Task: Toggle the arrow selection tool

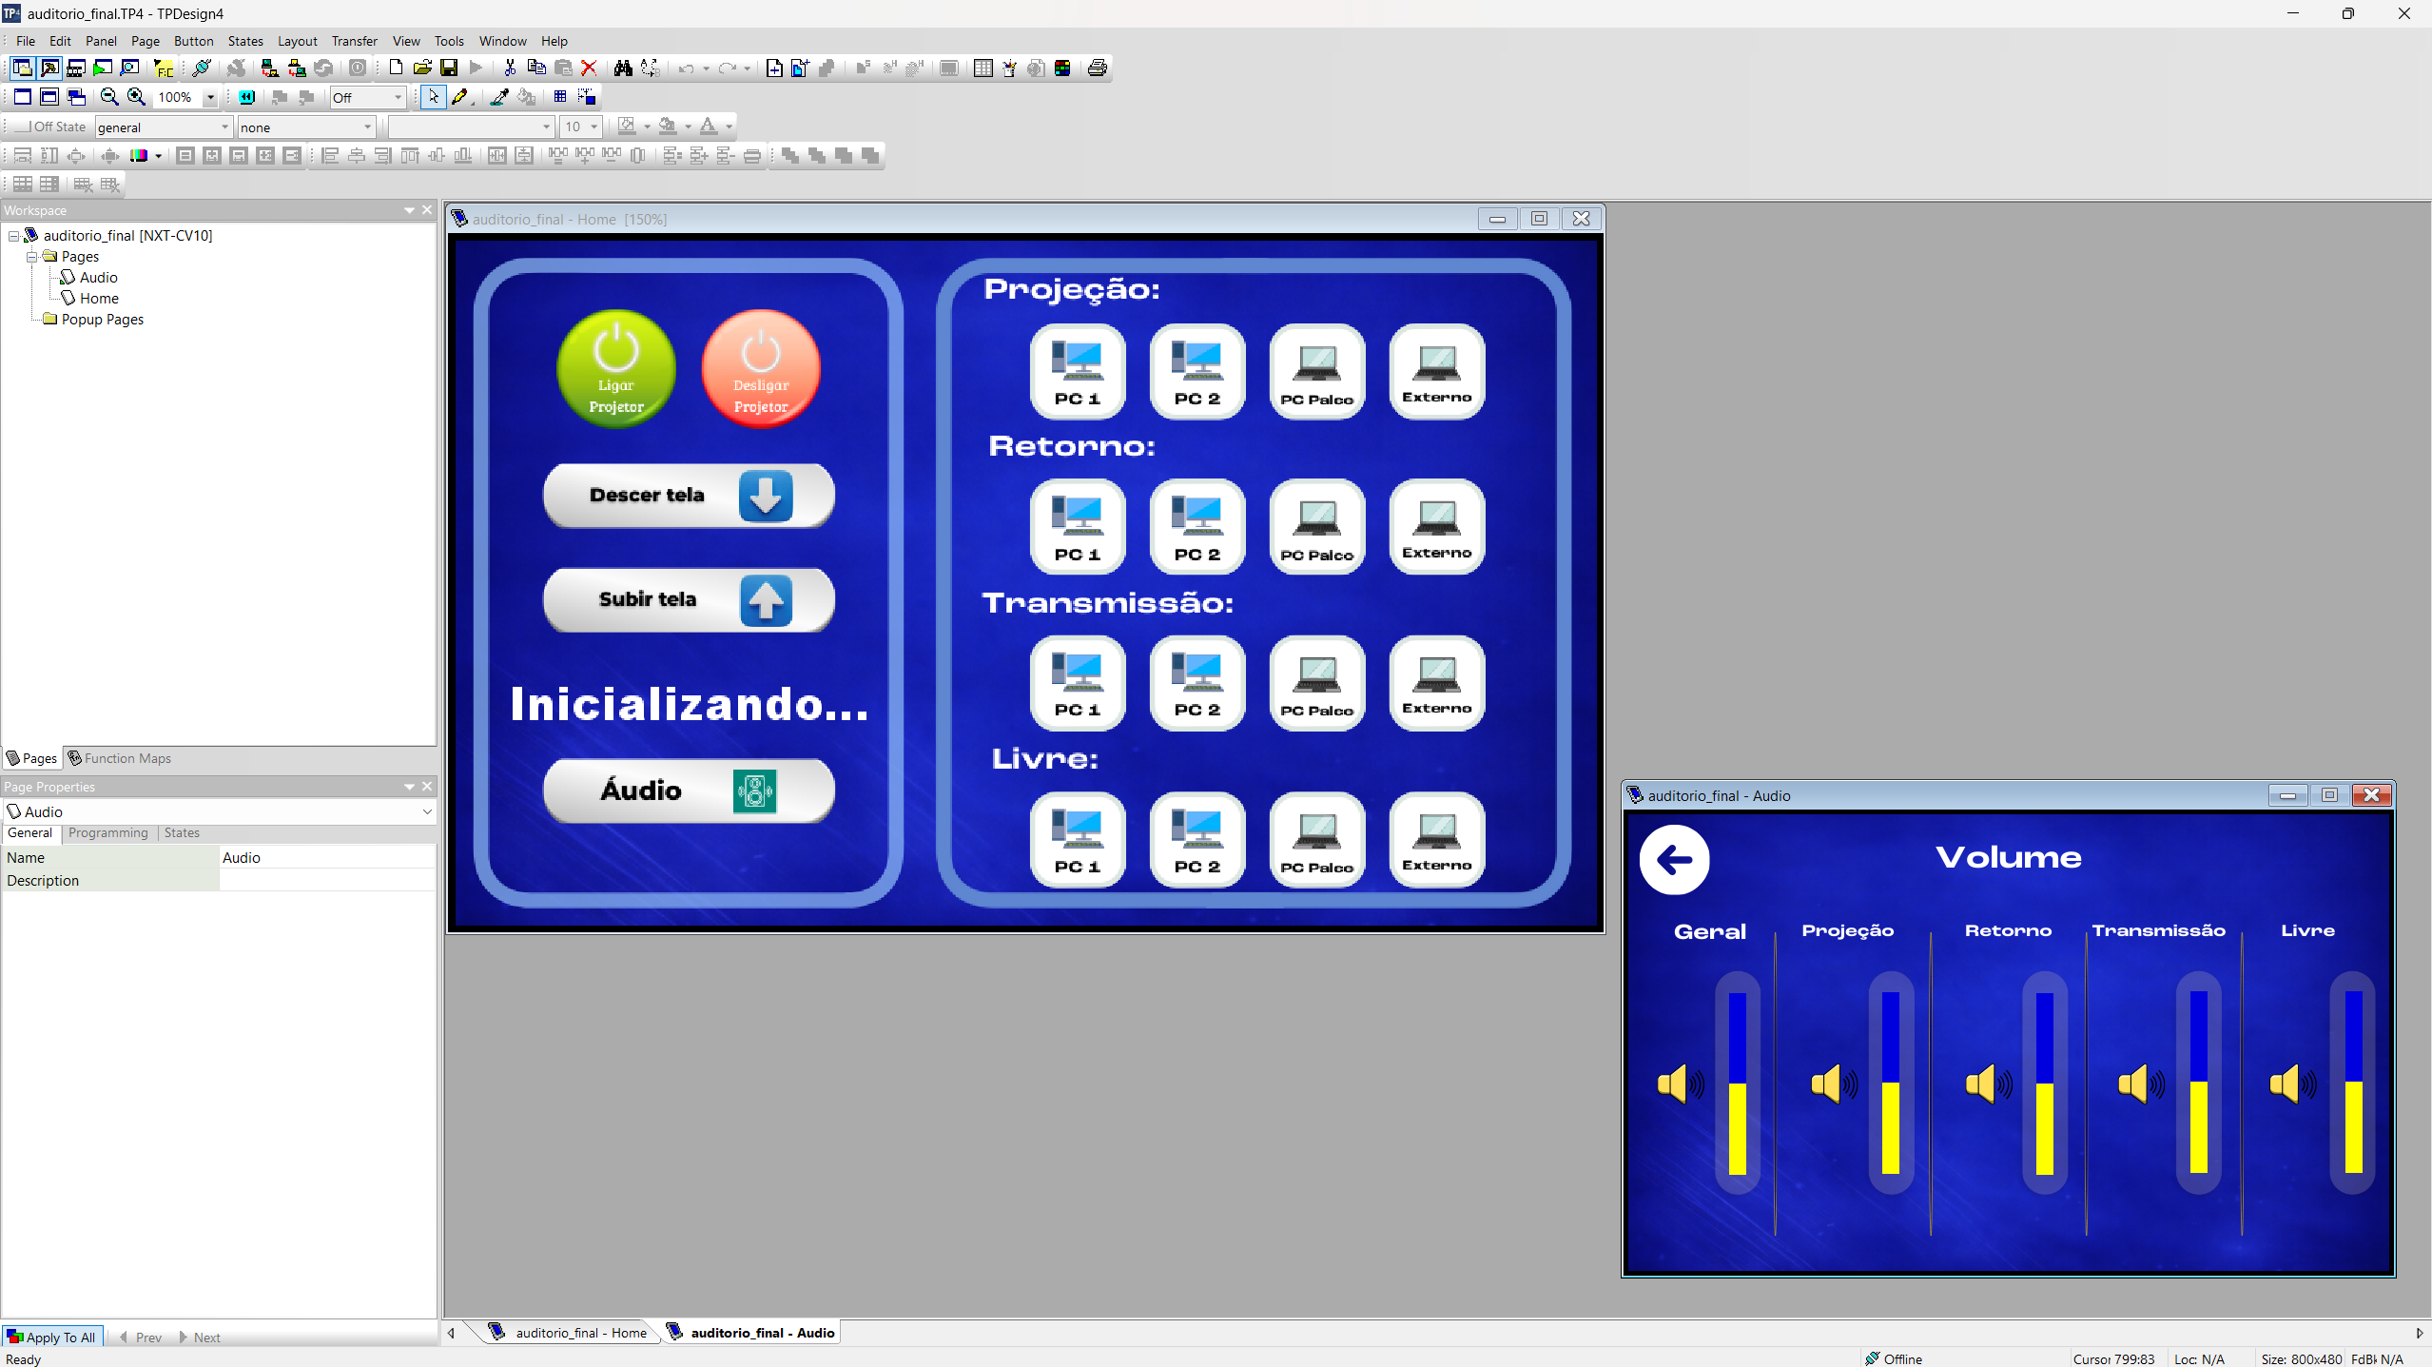Action: point(434,97)
